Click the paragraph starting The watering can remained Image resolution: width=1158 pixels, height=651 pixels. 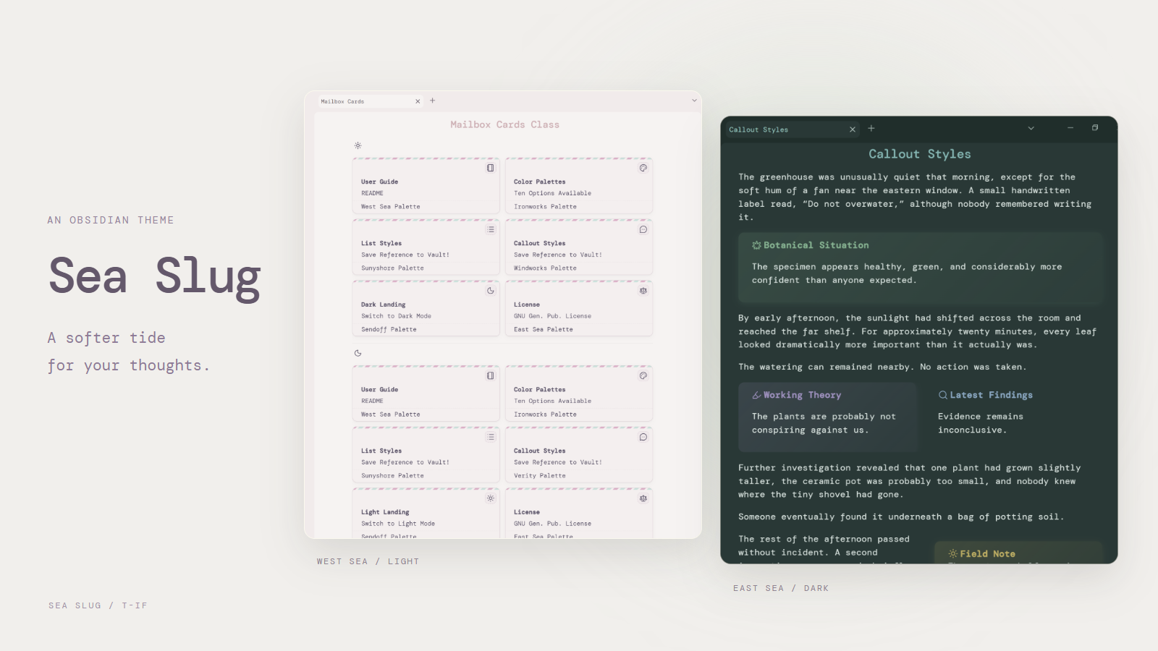point(882,367)
